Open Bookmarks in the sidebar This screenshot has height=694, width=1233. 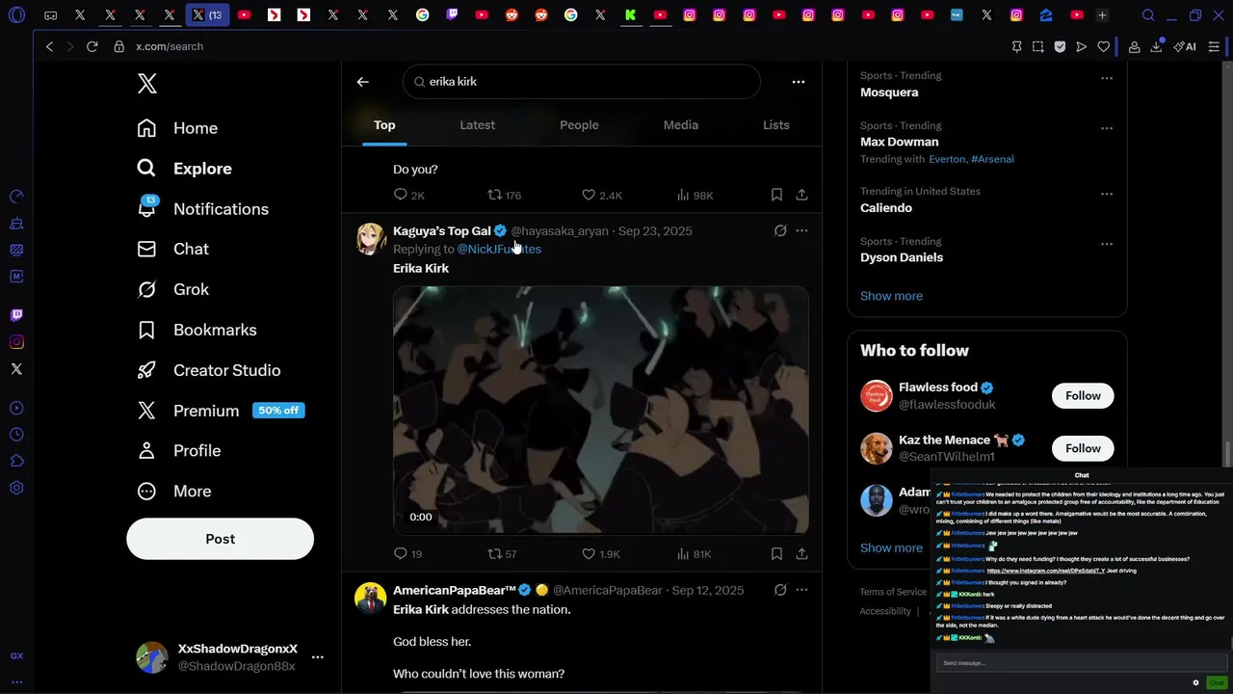(x=197, y=330)
